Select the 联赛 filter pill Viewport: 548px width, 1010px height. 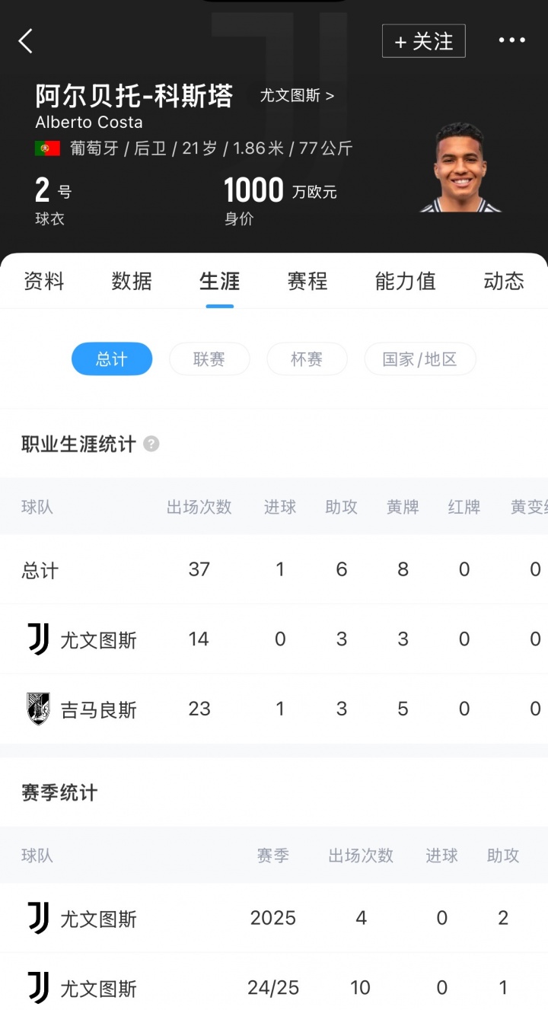pyautogui.click(x=209, y=359)
